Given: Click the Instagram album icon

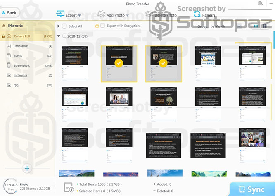Looking at the screenshot, I should 9,75.
